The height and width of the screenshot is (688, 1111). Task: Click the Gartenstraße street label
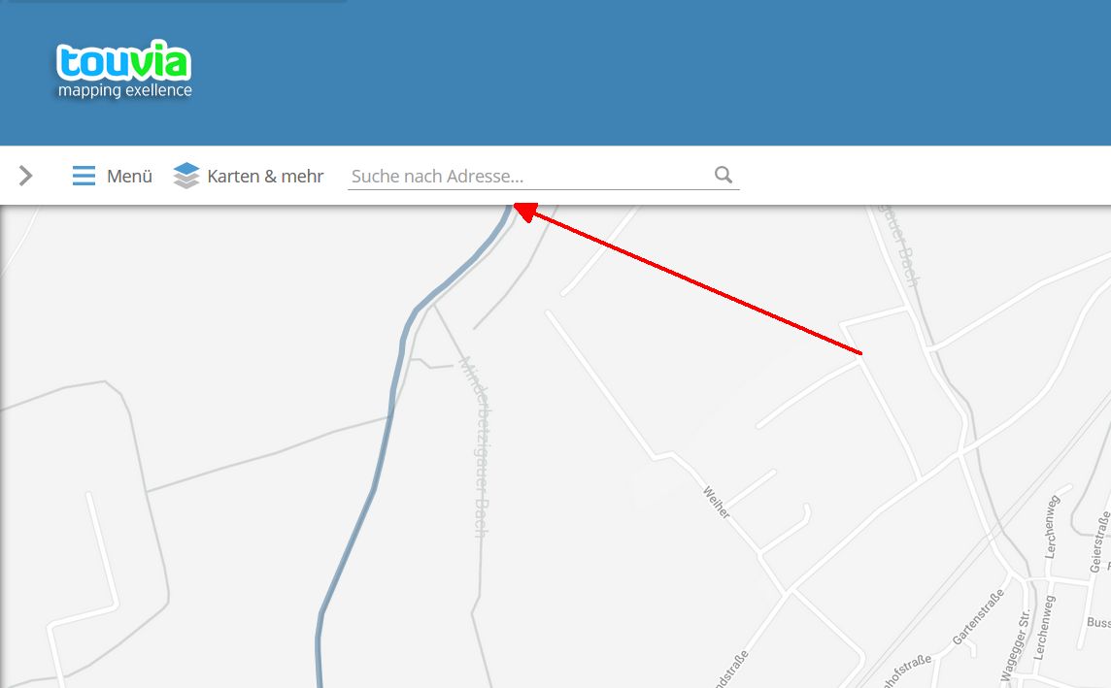[x=978, y=616]
